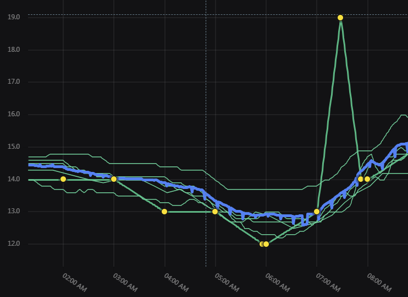
Task: Click the 12.0 y-axis label
Action: pyautogui.click(x=14, y=244)
